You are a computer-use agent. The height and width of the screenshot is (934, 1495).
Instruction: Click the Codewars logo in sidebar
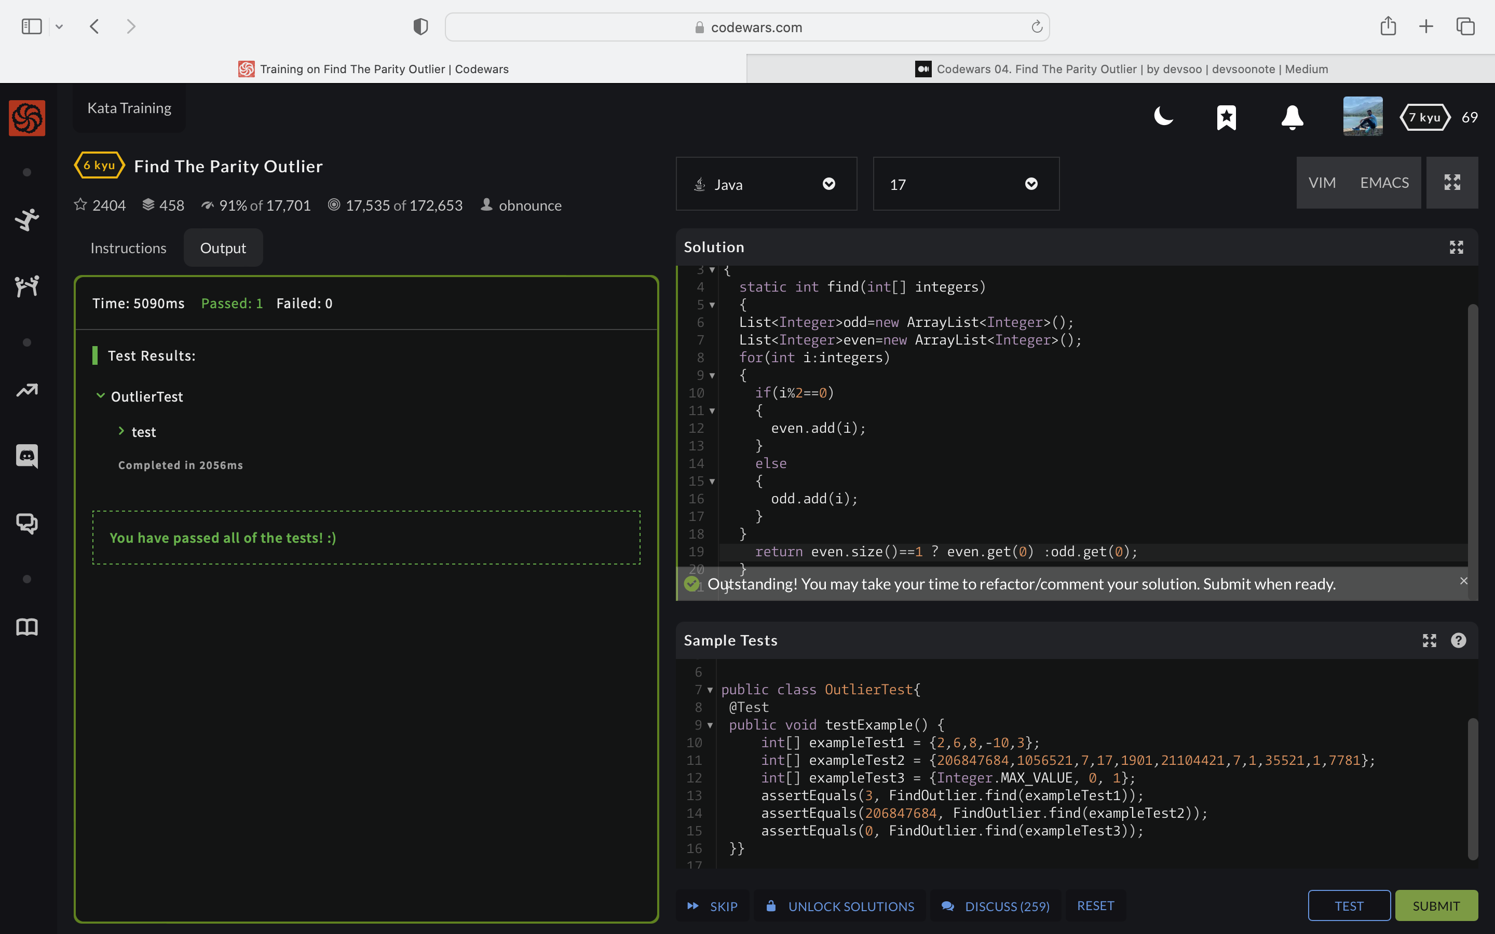pyautogui.click(x=26, y=117)
